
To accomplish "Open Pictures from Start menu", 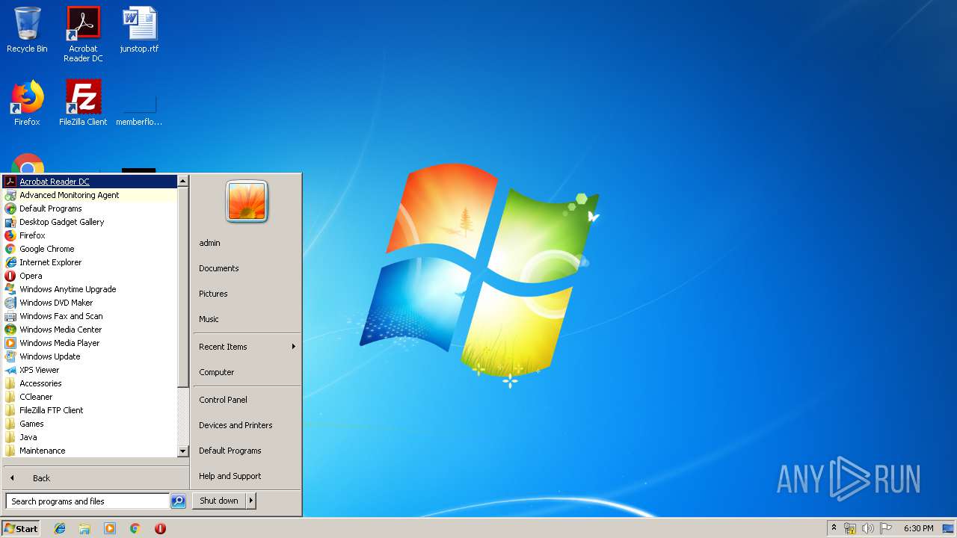I will coord(247,294).
